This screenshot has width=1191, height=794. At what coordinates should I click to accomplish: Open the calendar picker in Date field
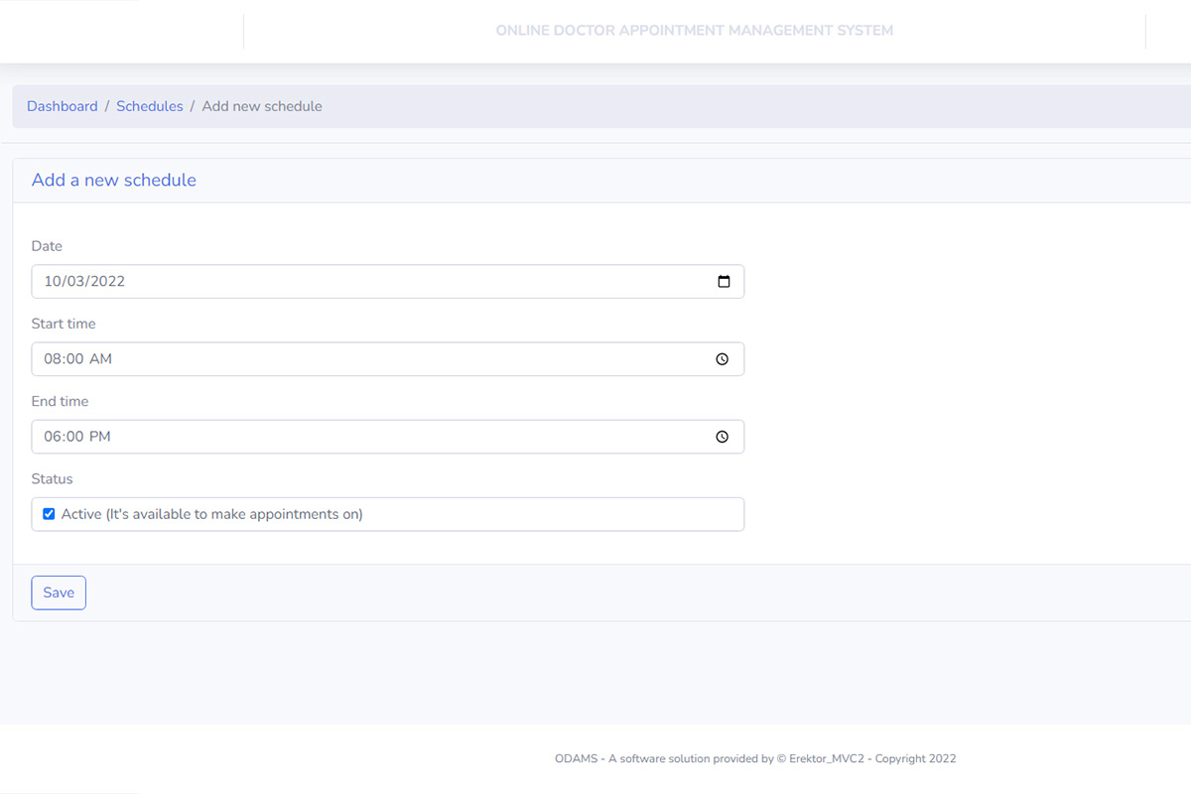click(x=724, y=281)
